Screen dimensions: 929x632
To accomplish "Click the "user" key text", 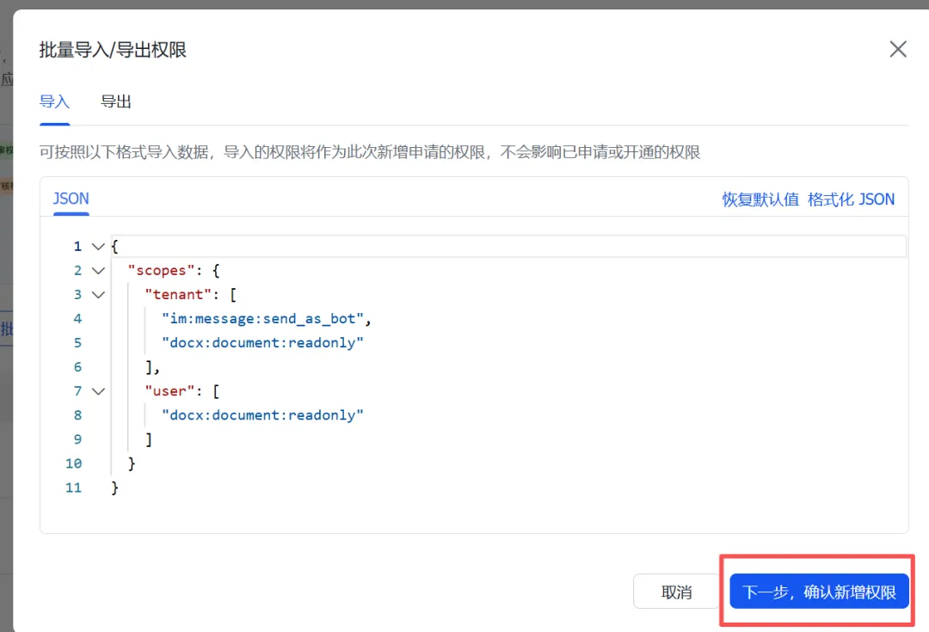I will pyautogui.click(x=169, y=391).
